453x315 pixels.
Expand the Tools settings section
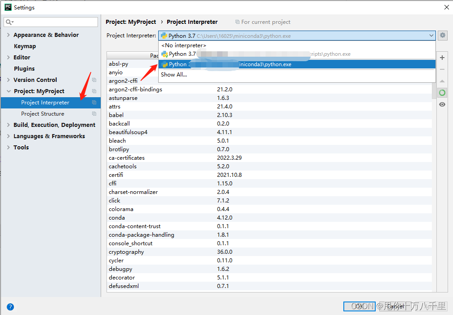9,148
